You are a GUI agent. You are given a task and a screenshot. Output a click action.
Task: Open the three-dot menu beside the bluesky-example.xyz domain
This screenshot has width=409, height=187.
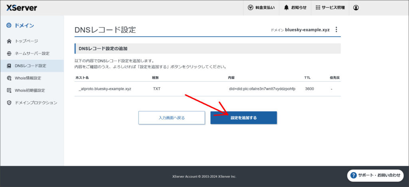pyautogui.click(x=336, y=30)
